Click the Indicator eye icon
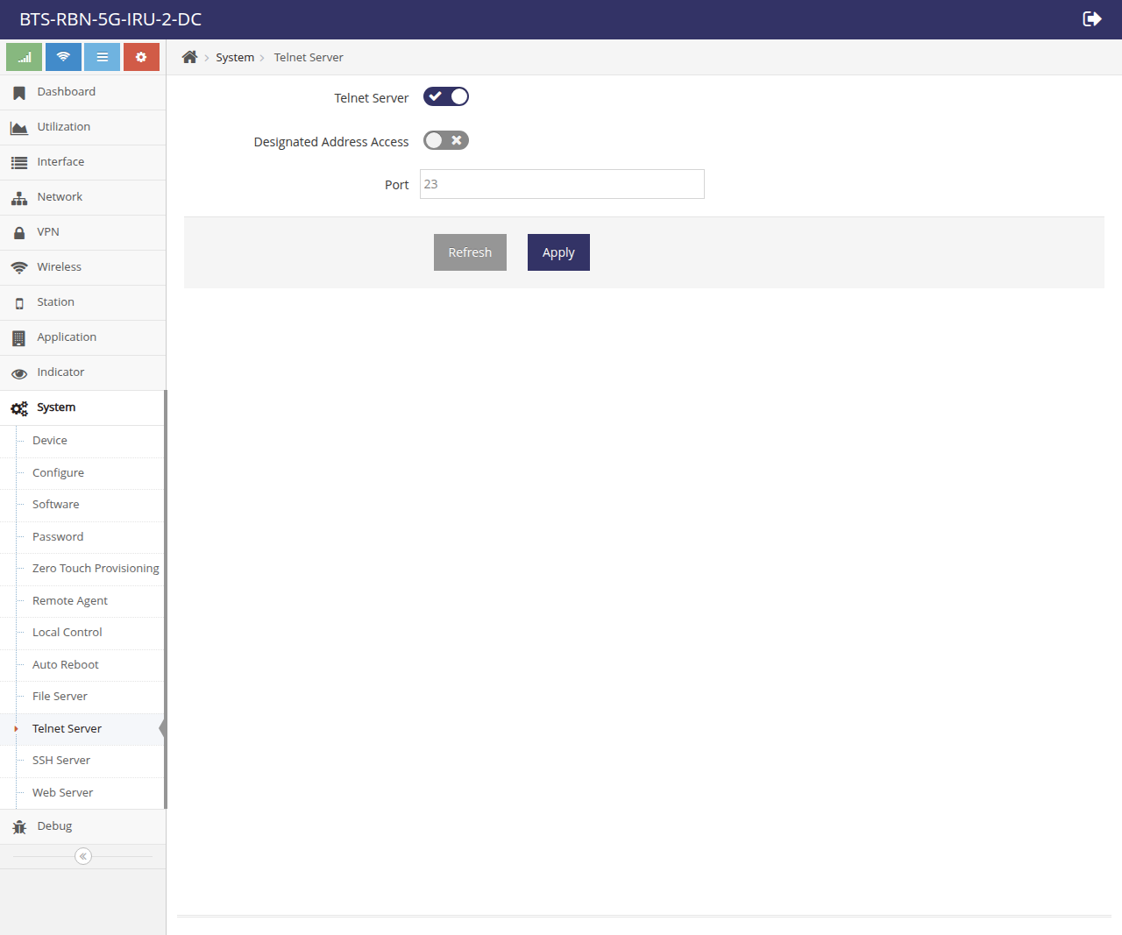1122x935 pixels. click(19, 373)
